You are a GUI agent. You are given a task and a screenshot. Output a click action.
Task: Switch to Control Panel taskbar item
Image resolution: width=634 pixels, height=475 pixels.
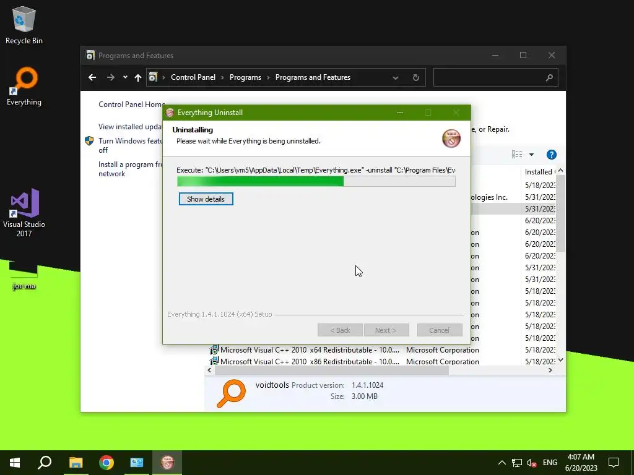137,463
